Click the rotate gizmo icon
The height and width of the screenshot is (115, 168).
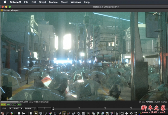131,113
